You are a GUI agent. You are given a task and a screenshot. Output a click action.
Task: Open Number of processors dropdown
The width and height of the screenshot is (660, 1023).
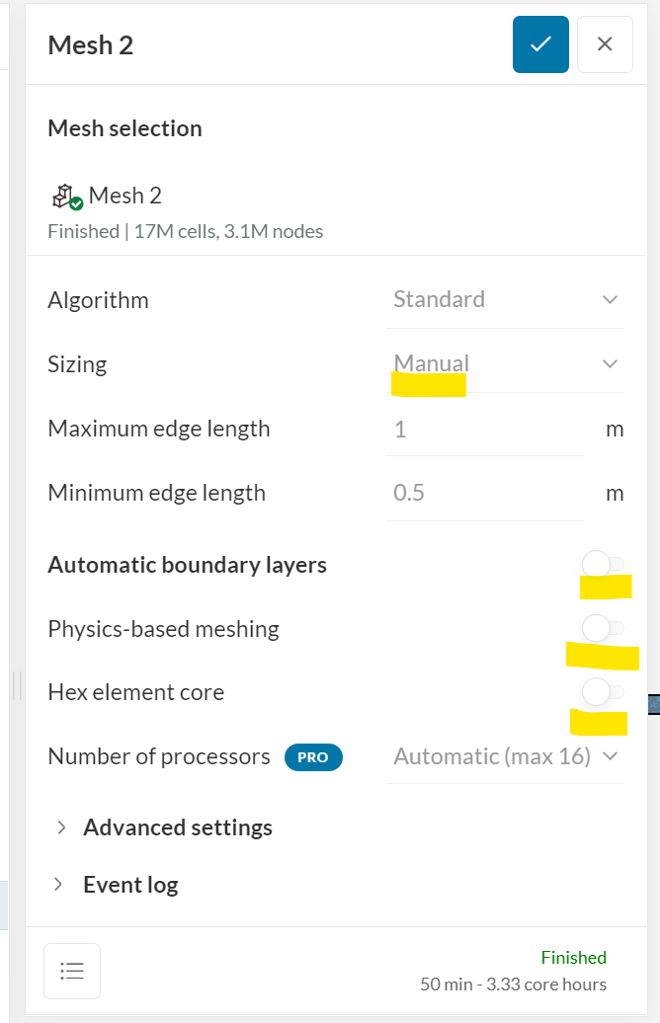click(505, 756)
